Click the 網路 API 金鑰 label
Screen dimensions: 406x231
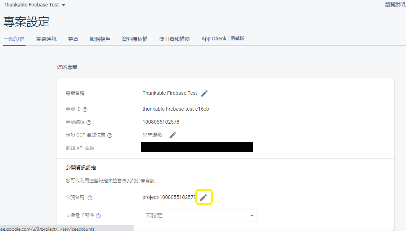coord(80,148)
